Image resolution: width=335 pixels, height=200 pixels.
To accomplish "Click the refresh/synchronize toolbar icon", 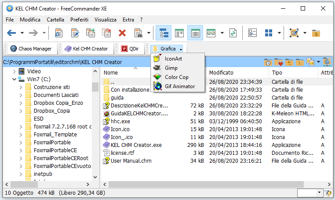I will tap(233, 33).
